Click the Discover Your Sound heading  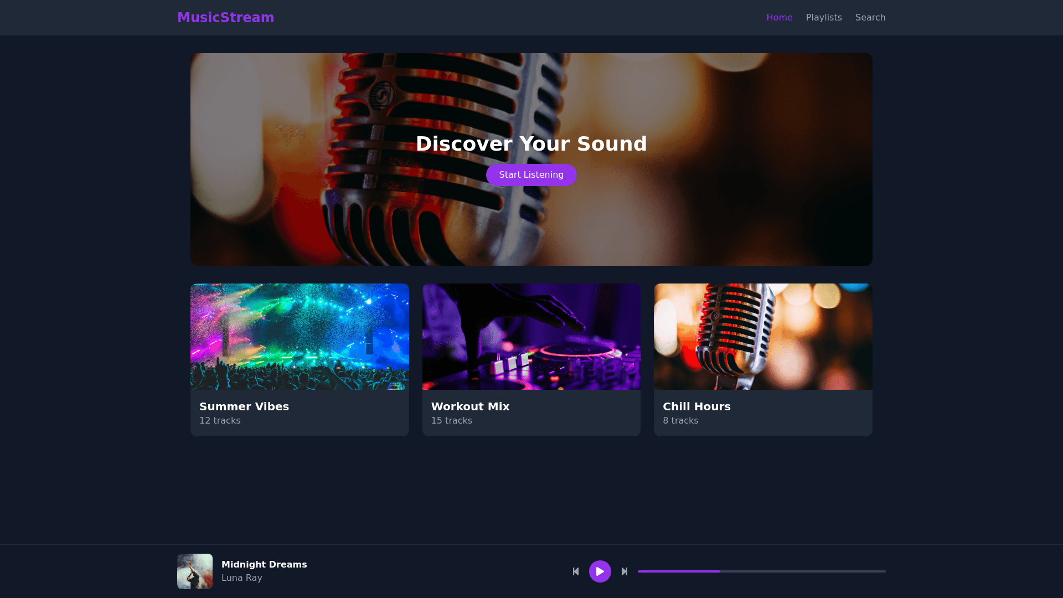pos(531,144)
